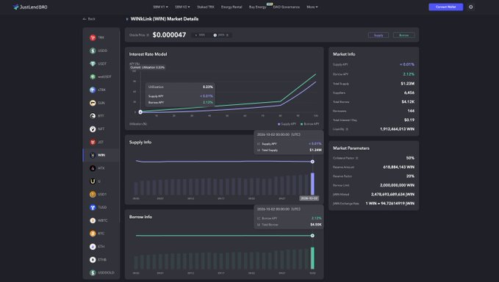
Task: Click Suppliers count 6,456
Action: pos(409,93)
